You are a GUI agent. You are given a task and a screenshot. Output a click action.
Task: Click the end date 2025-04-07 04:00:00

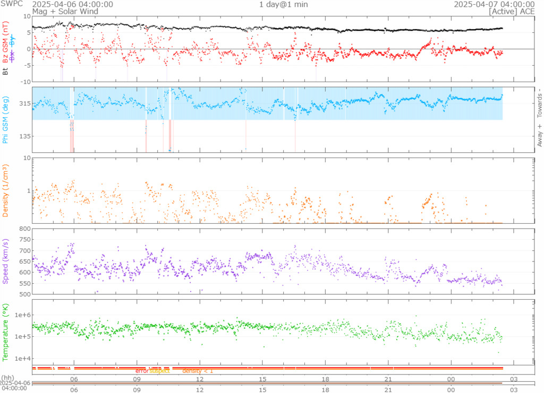tap(494, 4)
